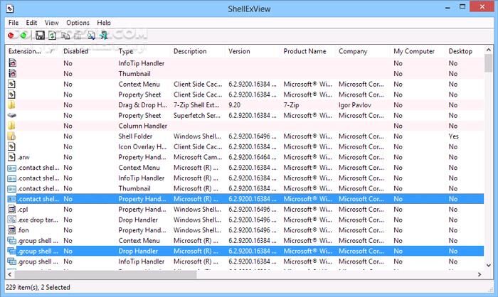Sort by the Company column header
498x297 pixels.
pos(353,51)
